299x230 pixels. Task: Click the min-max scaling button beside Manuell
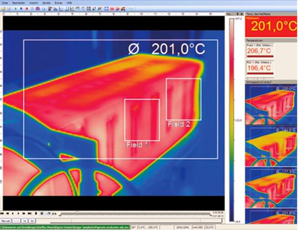[x=16, y=221]
